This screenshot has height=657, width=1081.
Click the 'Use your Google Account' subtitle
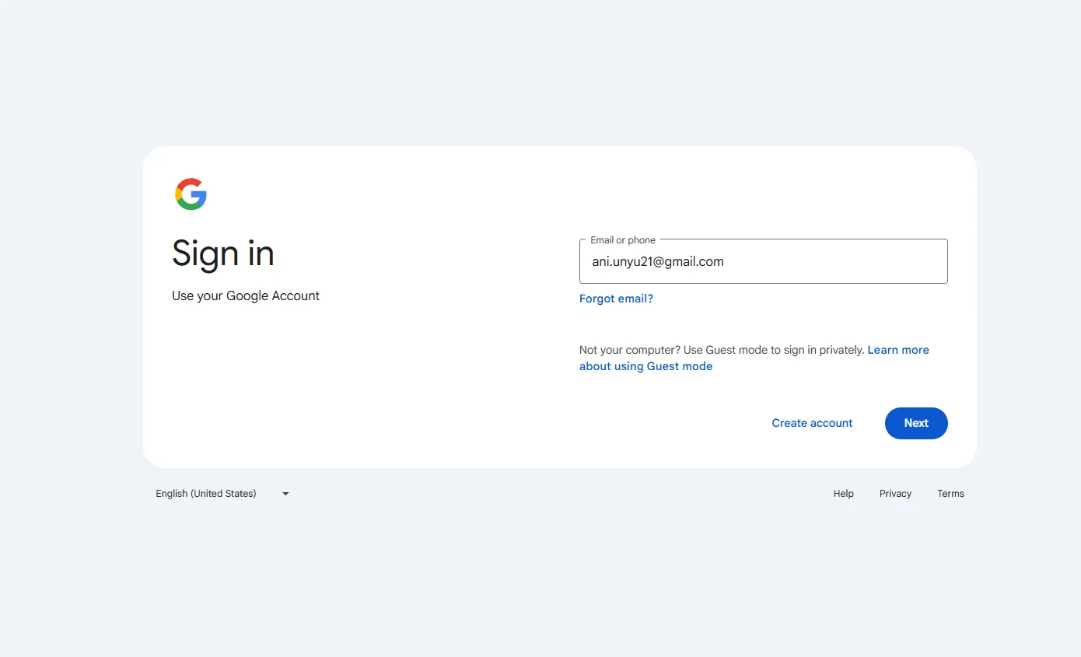click(x=246, y=296)
